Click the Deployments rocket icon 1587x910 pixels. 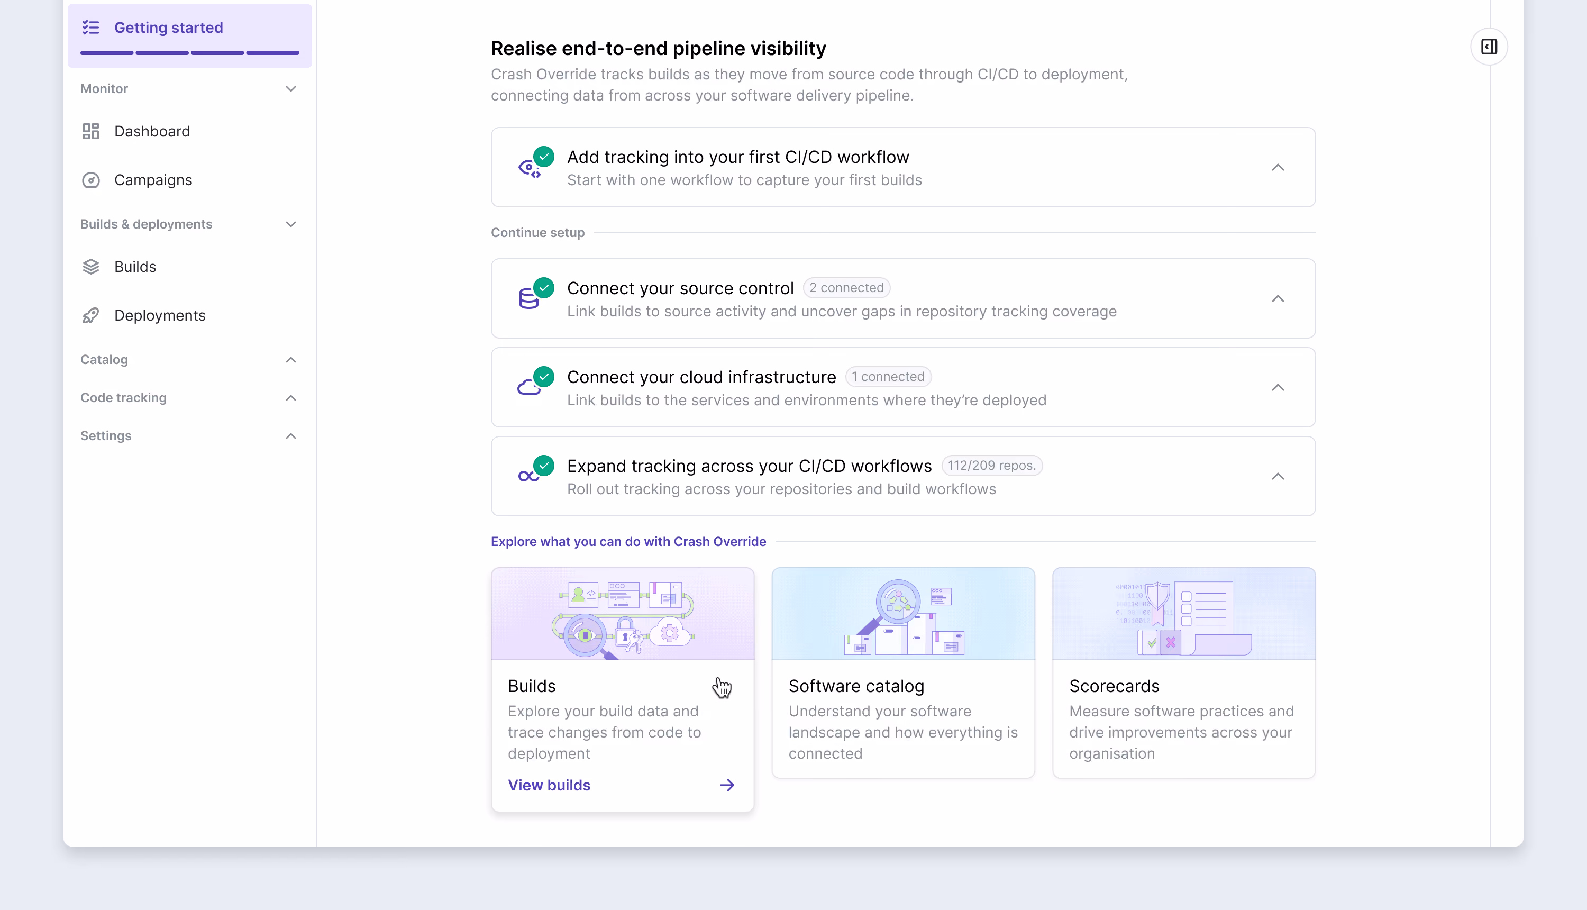[90, 316]
